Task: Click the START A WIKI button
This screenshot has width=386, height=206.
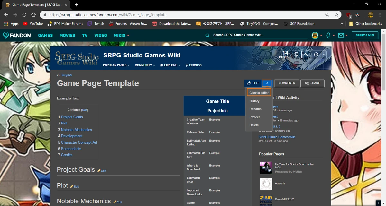Action: point(365,35)
